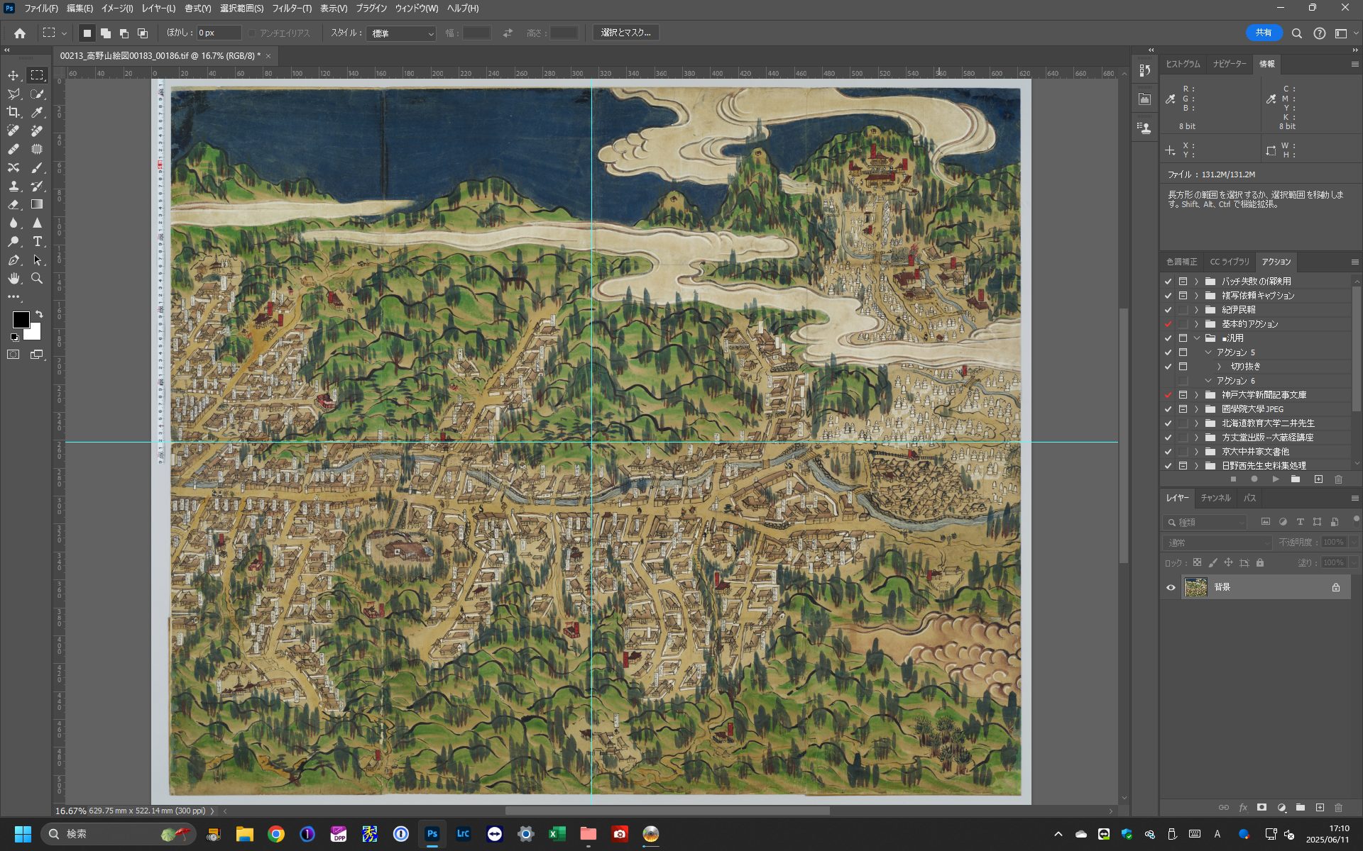This screenshot has height=851, width=1363.
Task: Select the Crop tool
Action: tap(13, 112)
